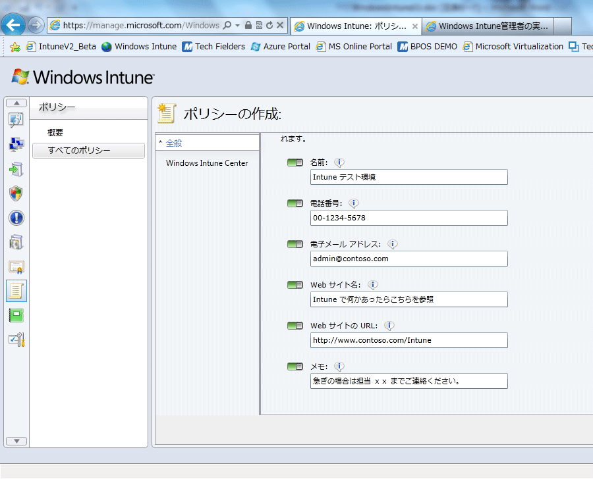
Task: Select 概要 in the ポリシー panel
Action: point(55,133)
